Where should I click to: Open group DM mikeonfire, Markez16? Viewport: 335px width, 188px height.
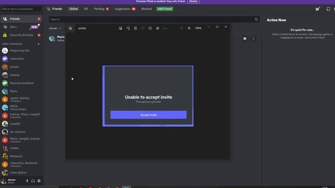coord(21,164)
